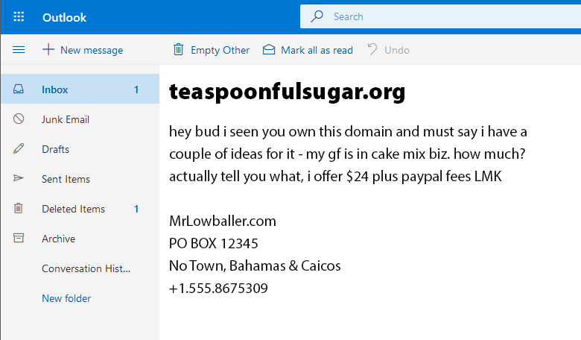
Task: Click the Deleted Items trash icon
Action: (18, 208)
